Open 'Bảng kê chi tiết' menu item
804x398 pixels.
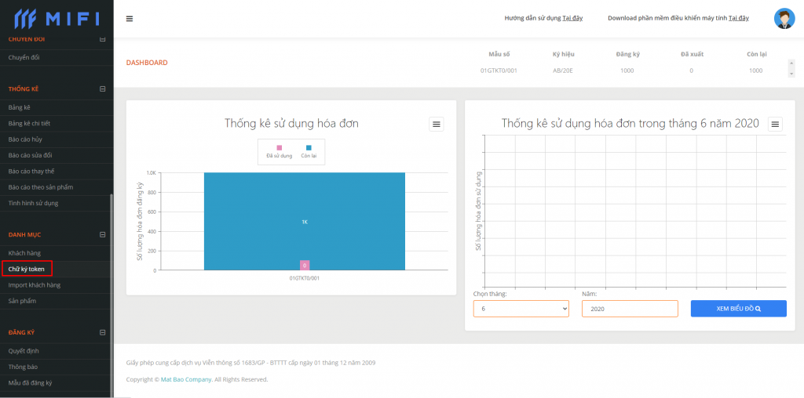[29, 123]
